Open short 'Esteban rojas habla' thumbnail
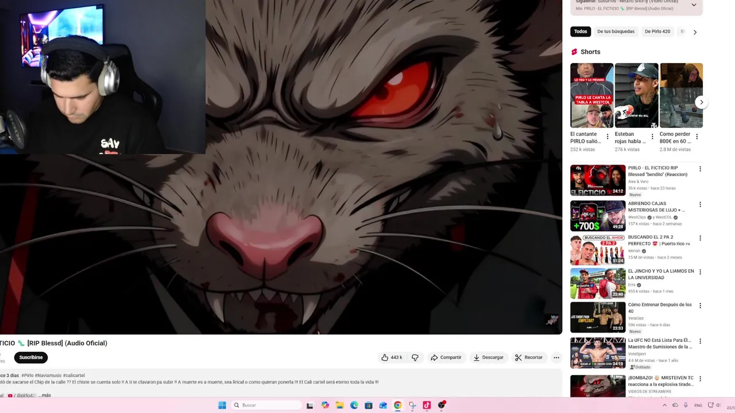735x413 pixels. [636, 95]
